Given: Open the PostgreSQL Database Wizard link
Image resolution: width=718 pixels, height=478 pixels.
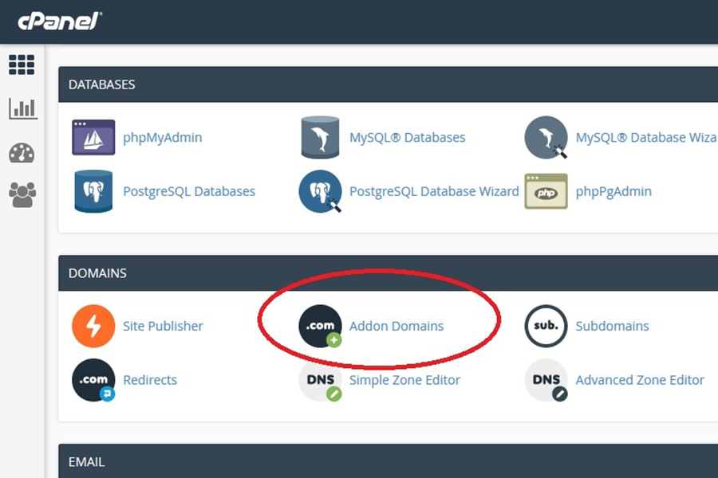Looking at the screenshot, I should pyautogui.click(x=434, y=191).
